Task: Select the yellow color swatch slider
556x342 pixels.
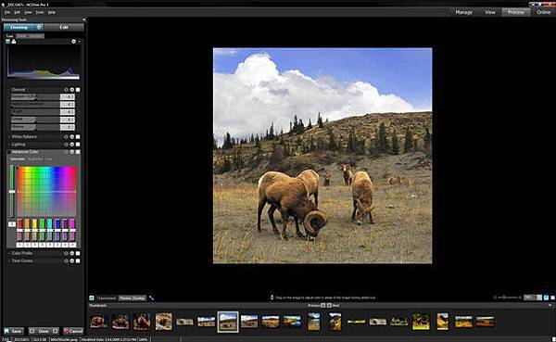Action: [x=35, y=229]
